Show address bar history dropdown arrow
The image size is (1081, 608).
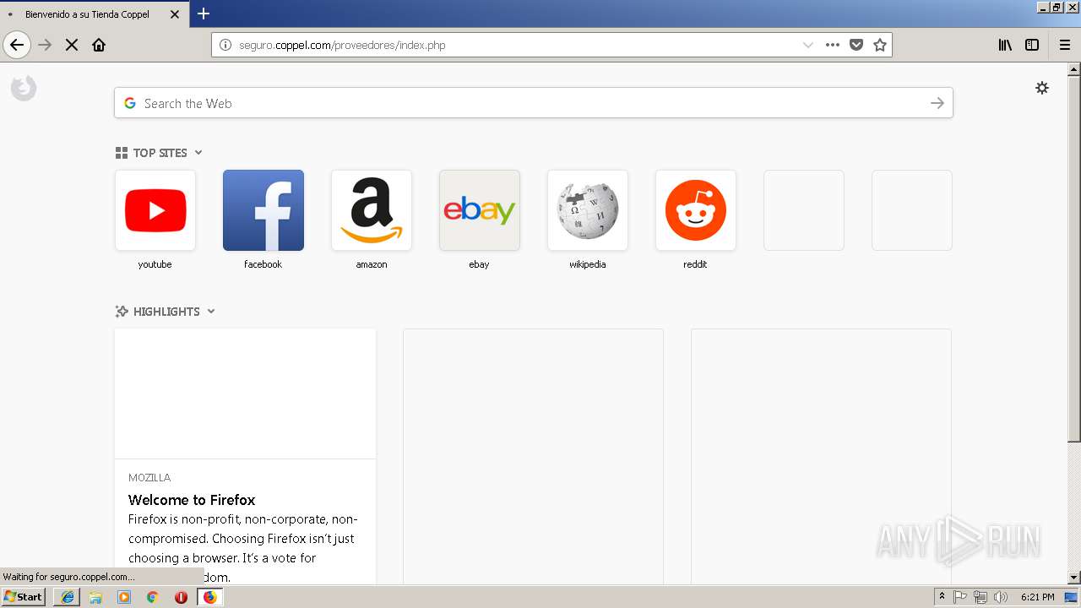(x=808, y=45)
